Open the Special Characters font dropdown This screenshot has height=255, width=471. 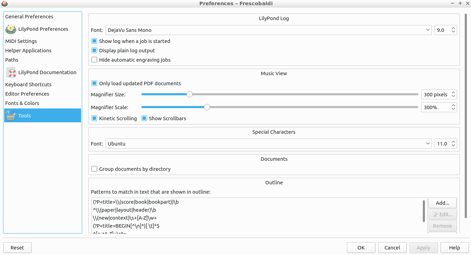[268, 143]
